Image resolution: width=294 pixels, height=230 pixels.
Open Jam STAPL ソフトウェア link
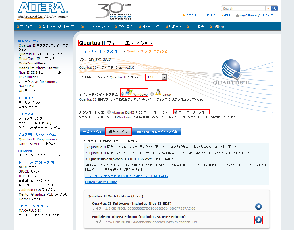coord(37,144)
